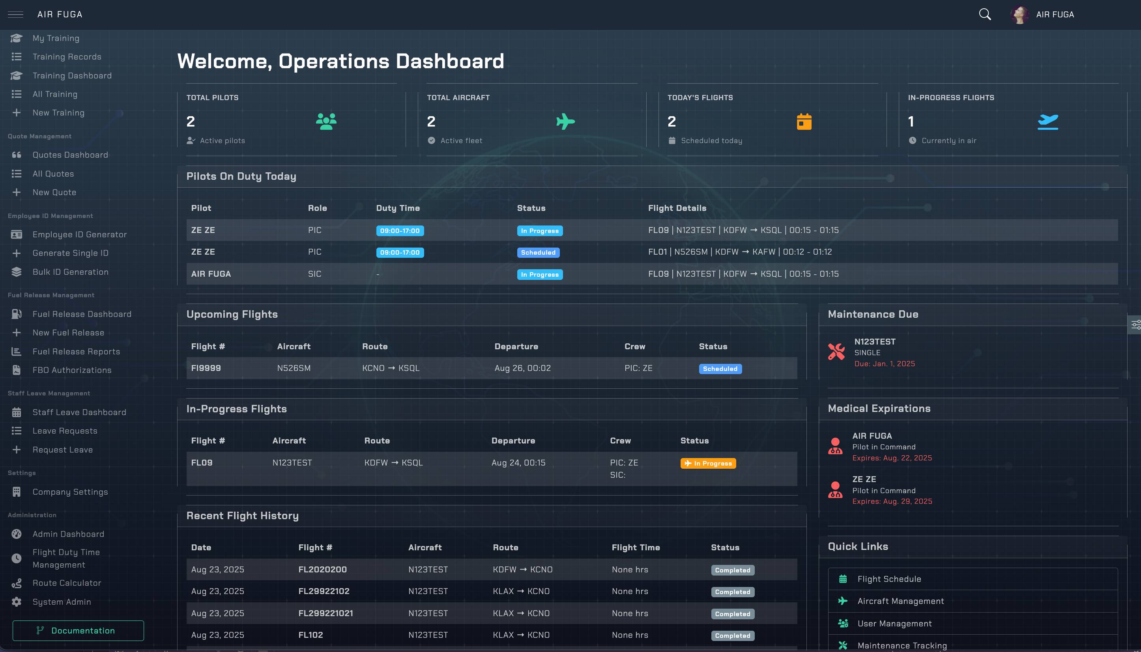Open the hamburger menu icon

pyautogui.click(x=16, y=14)
